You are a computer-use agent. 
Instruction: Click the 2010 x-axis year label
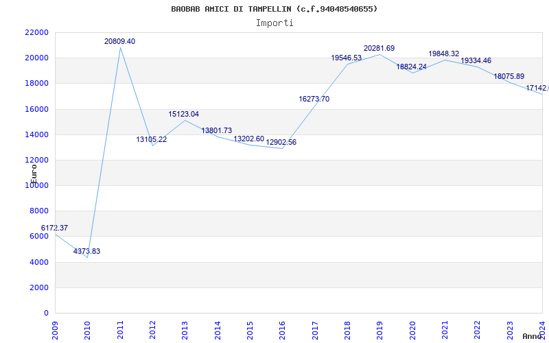[88, 331]
